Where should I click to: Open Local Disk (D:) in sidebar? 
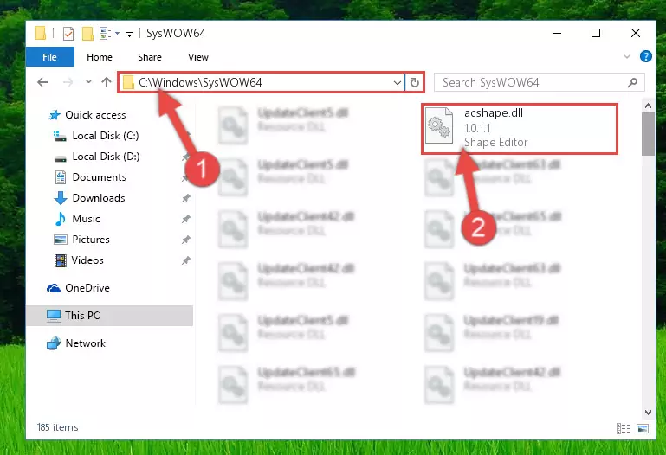point(106,157)
